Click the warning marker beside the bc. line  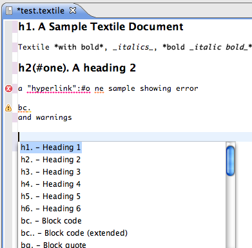pyautogui.click(x=8, y=108)
